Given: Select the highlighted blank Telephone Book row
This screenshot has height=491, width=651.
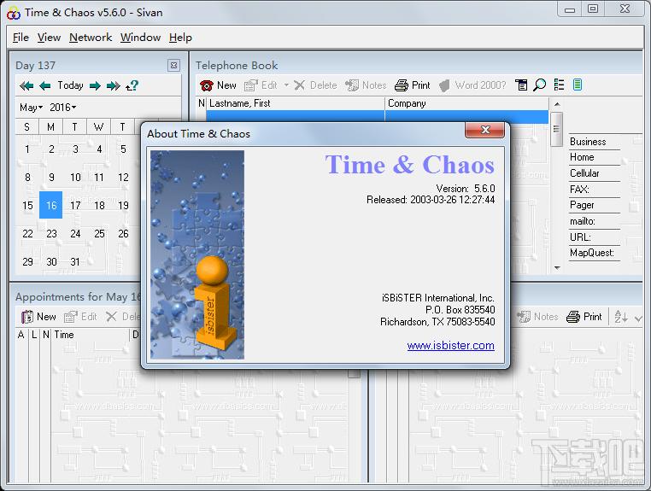Looking at the screenshot, I should tap(377, 117).
